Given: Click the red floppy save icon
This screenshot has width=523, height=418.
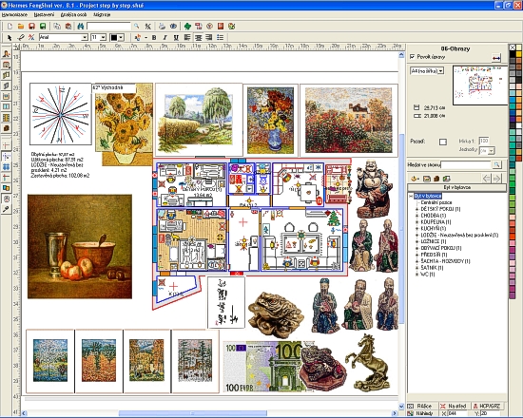Looking at the screenshot, I should (31, 26).
